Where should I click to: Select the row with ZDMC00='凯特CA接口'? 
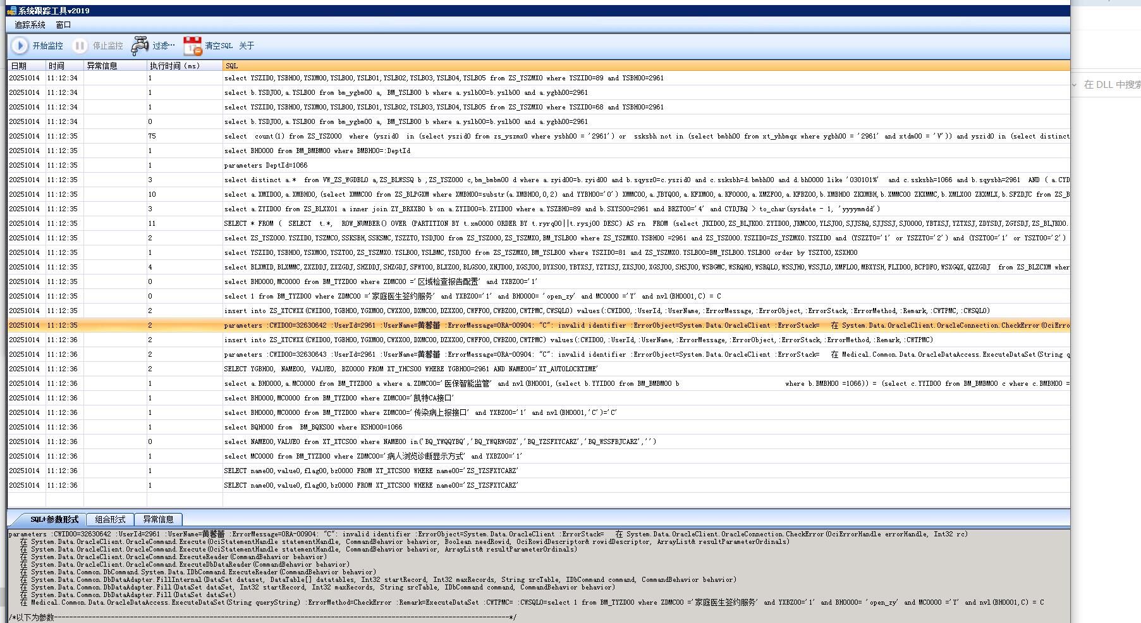pyautogui.click(x=539, y=398)
